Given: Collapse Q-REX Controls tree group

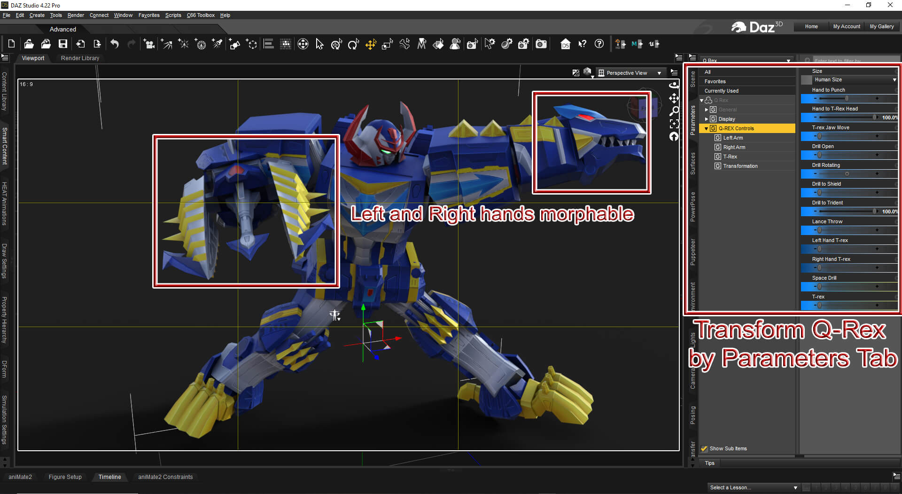Looking at the screenshot, I should (x=706, y=128).
